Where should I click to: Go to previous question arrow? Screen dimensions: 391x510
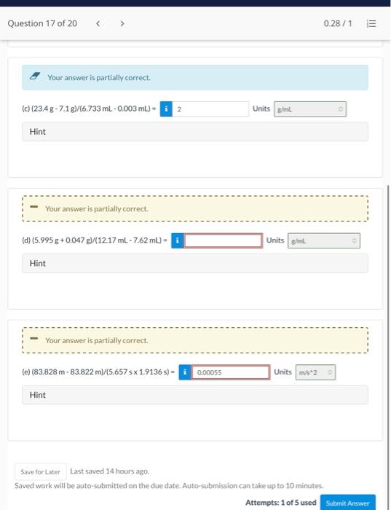coord(98,23)
